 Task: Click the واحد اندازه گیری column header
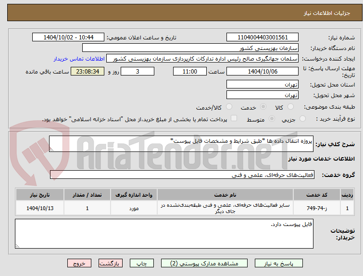(x=134, y=195)
